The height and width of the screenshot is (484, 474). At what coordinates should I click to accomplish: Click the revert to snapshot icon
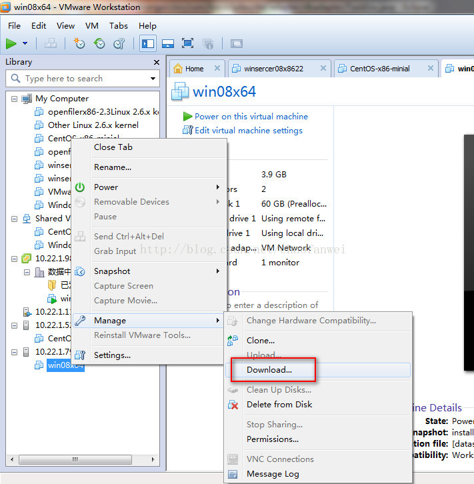click(99, 43)
